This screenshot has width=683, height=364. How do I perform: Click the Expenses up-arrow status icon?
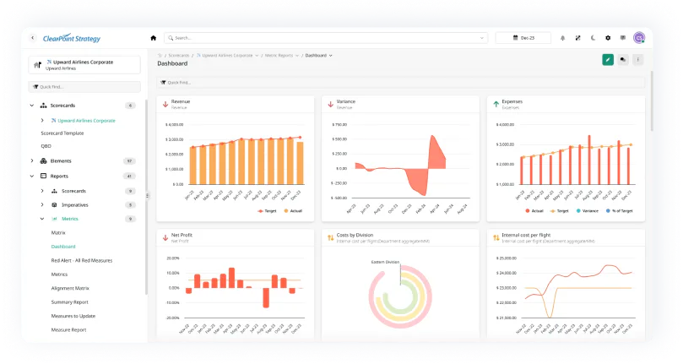click(496, 104)
